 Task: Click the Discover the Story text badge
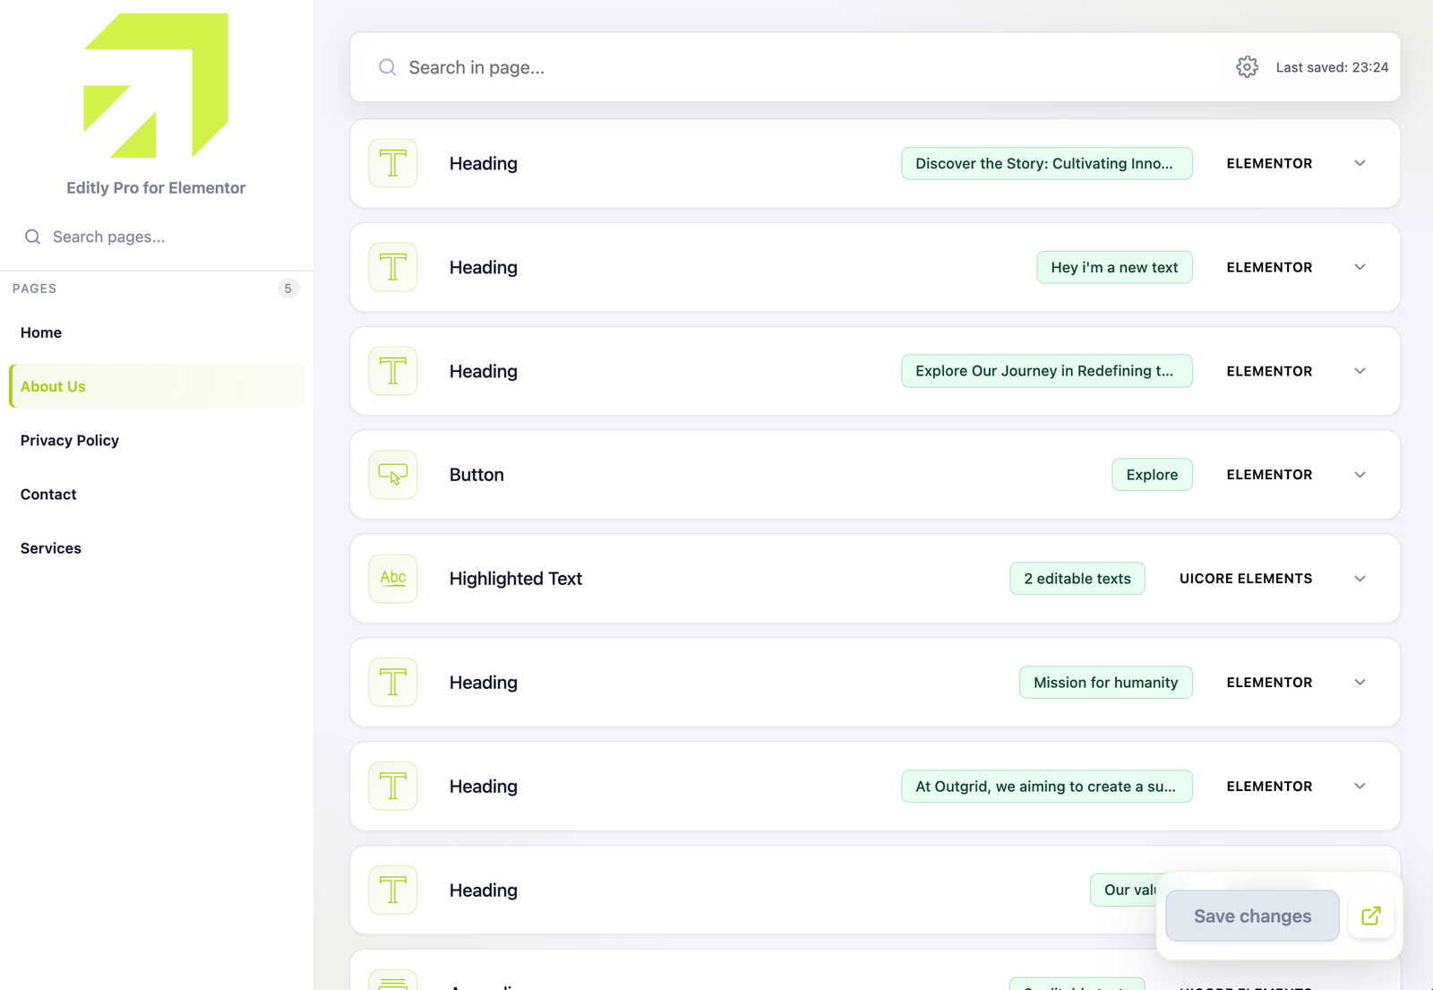click(x=1047, y=163)
